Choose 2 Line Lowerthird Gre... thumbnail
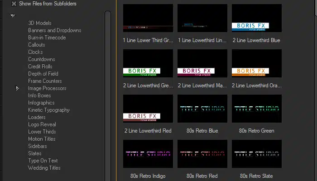 tap(148, 63)
